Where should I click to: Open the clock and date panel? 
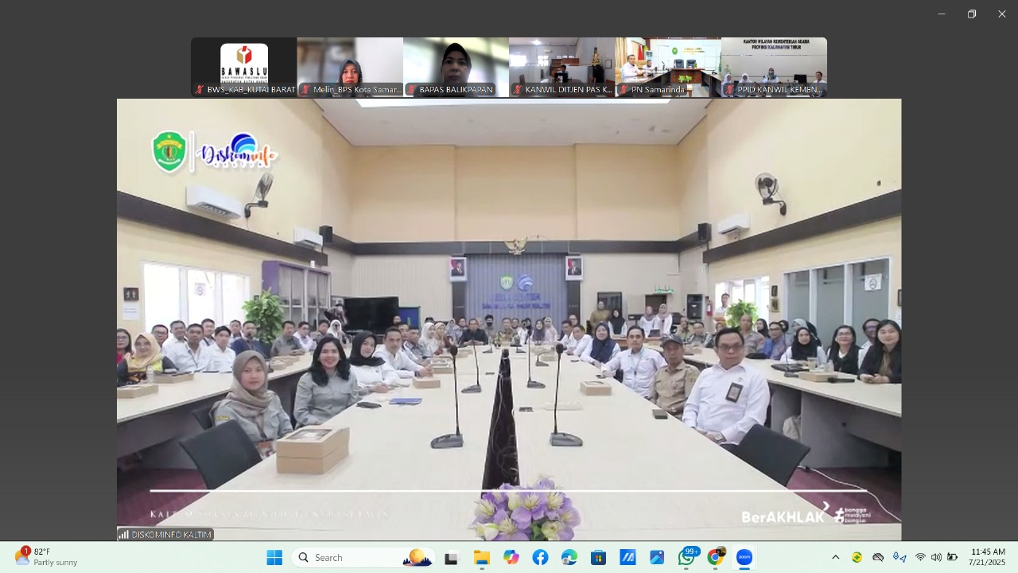pyautogui.click(x=987, y=557)
